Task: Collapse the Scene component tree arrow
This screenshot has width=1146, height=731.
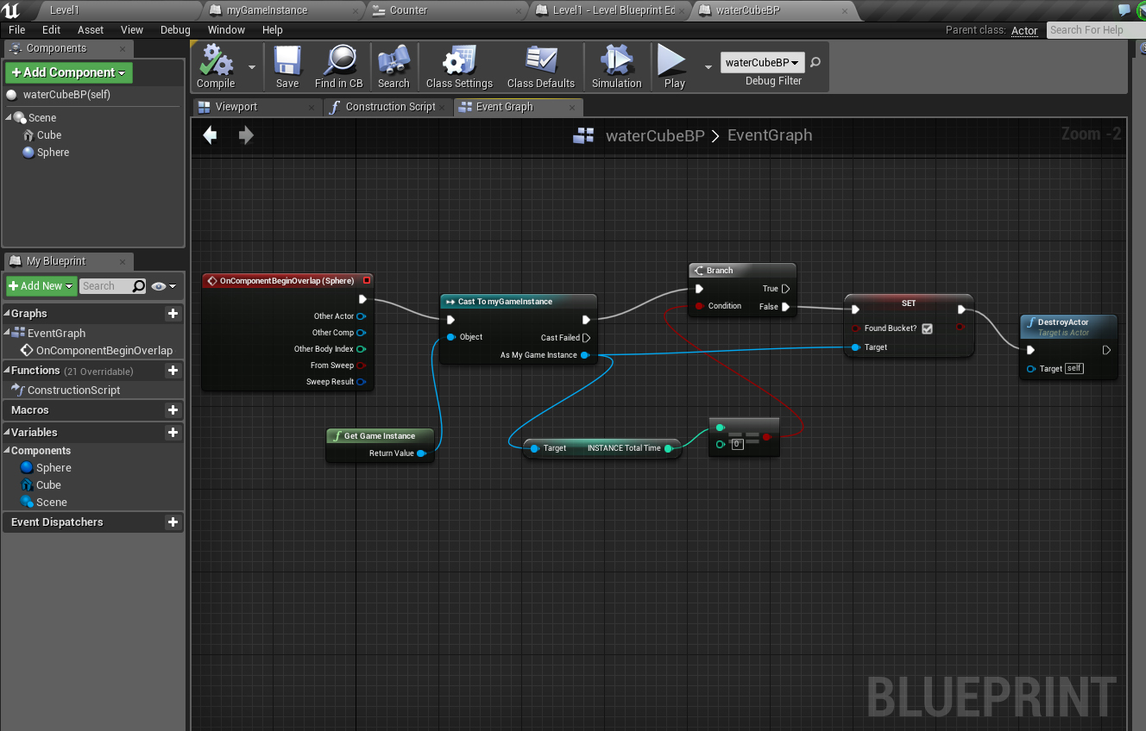Action: [9, 118]
